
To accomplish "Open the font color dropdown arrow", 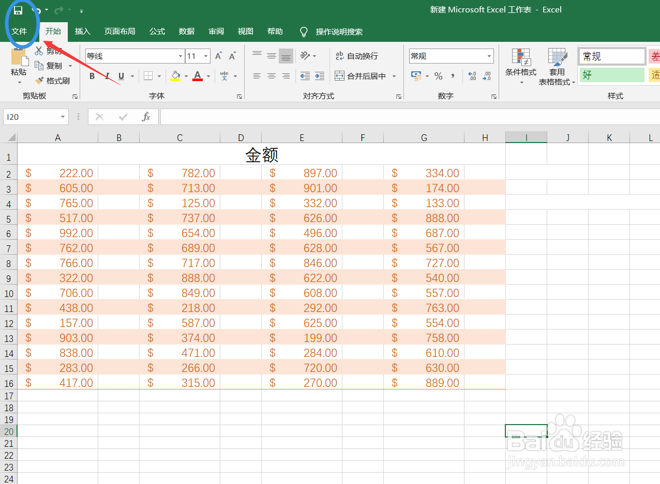I will 208,76.
